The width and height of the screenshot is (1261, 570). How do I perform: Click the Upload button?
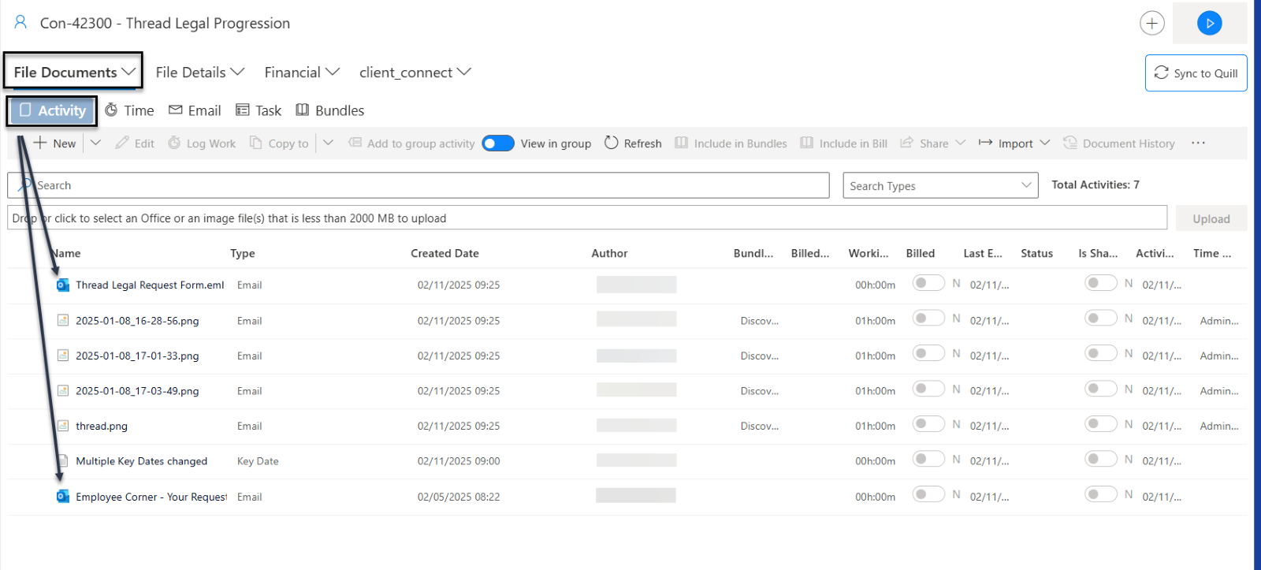pyautogui.click(x=1211, y=218)
